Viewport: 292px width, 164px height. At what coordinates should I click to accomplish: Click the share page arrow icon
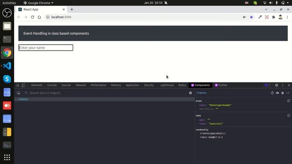click(x=245, y=17)
